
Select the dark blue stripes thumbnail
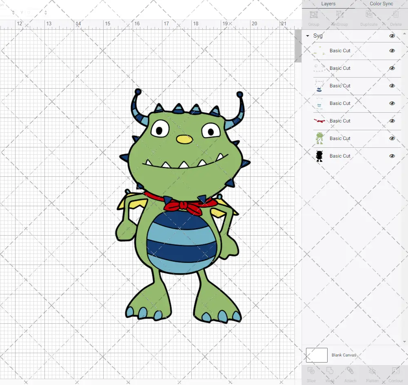(319, 86)
